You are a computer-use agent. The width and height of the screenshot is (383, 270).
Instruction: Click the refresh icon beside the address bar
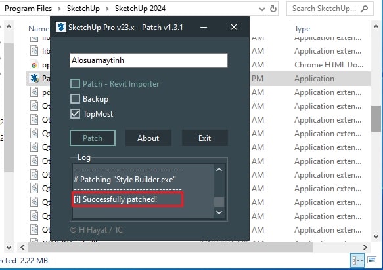click(273, 9)
